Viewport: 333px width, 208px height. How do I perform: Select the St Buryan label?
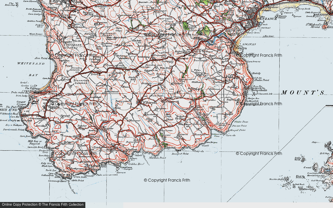[x=150, y=102]
